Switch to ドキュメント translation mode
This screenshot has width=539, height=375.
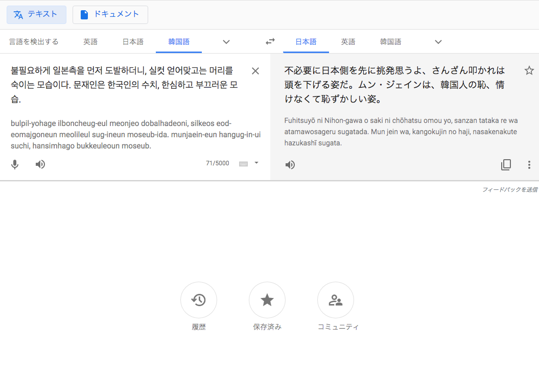coord(110,15)
